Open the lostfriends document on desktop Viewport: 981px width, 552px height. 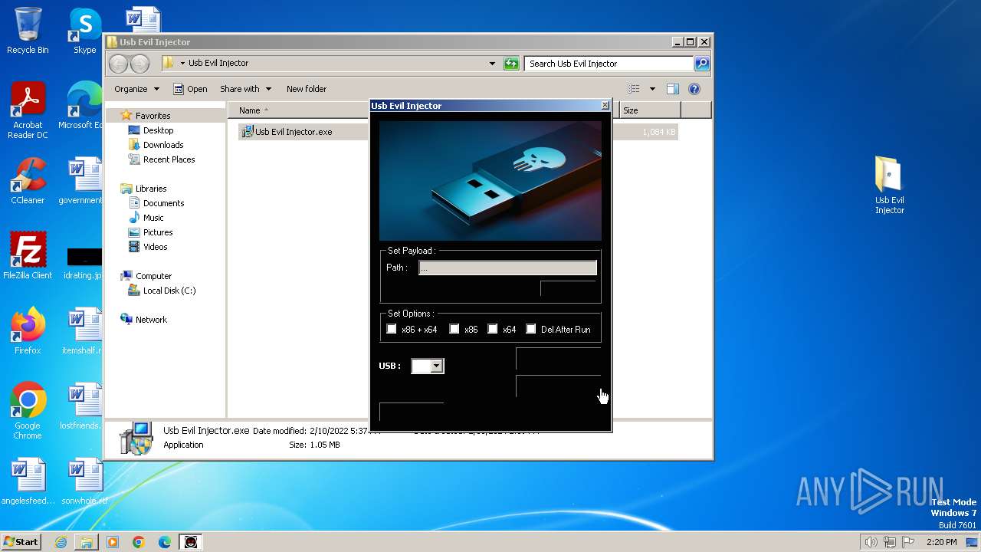(x=83, y=406)
